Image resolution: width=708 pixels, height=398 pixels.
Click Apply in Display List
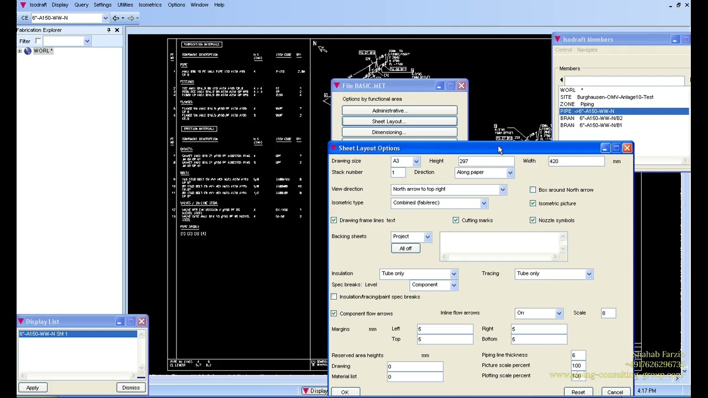coord(33,388)
